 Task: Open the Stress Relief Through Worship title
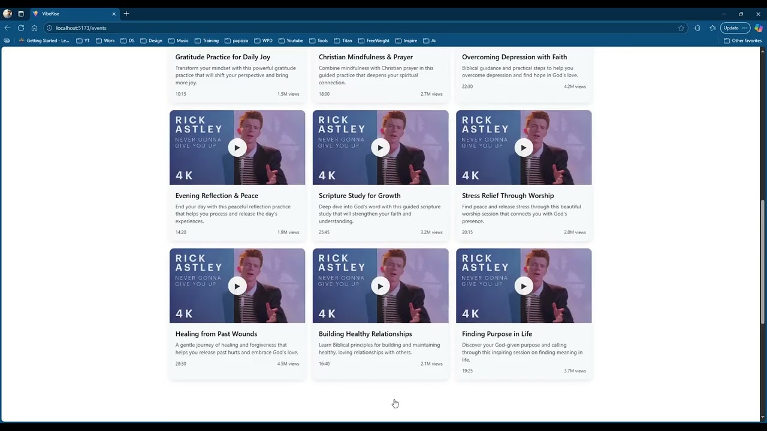pyautogui.click(x=508, y=196)
